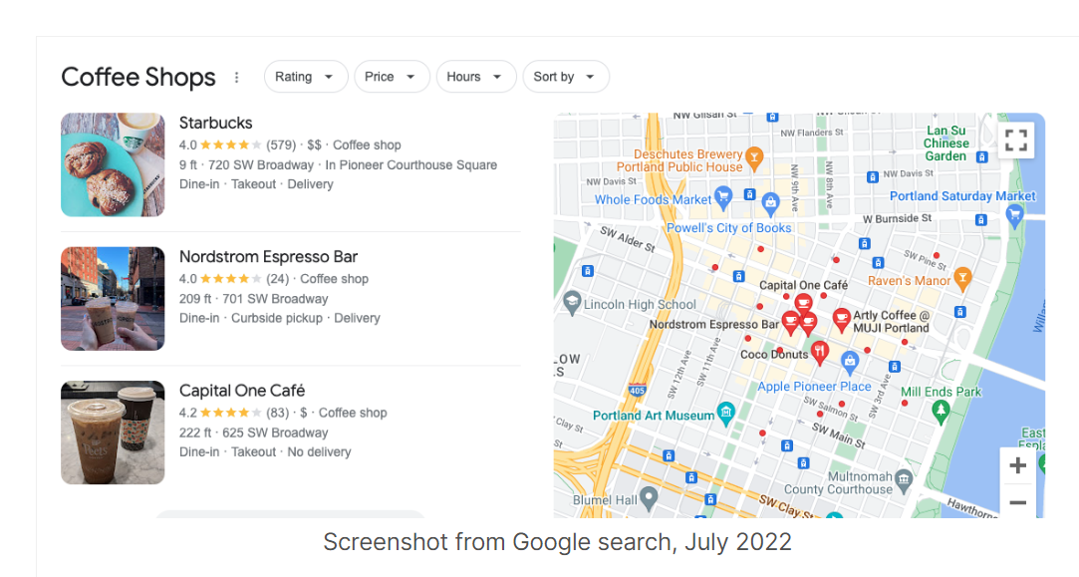Click the Powell's City of Books map label
1079x577 pixels.
coord(728,228)
